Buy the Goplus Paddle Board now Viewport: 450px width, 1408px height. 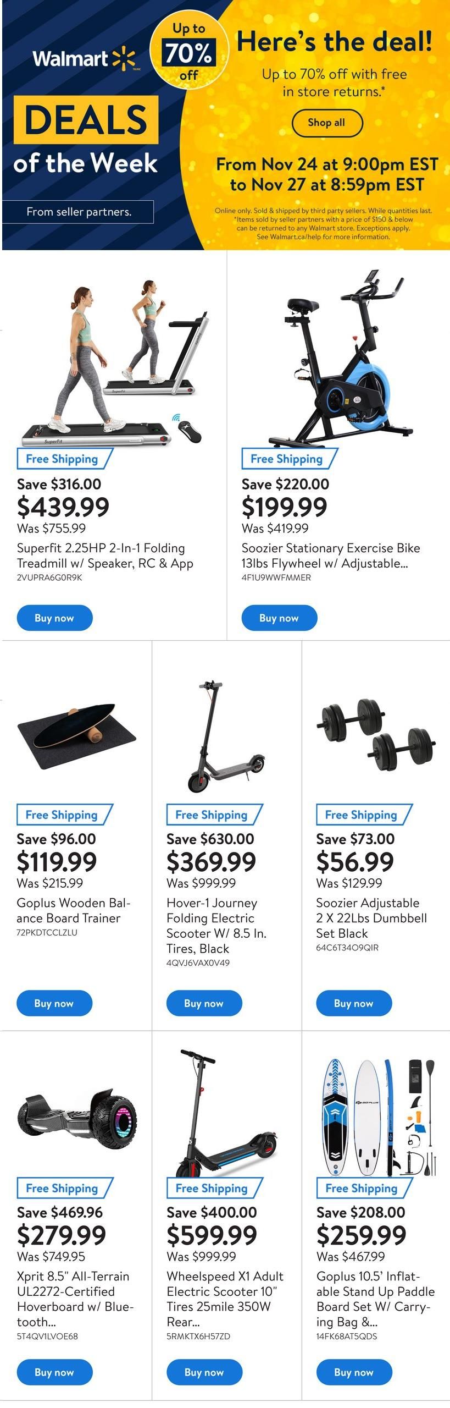coord(354,1372)
